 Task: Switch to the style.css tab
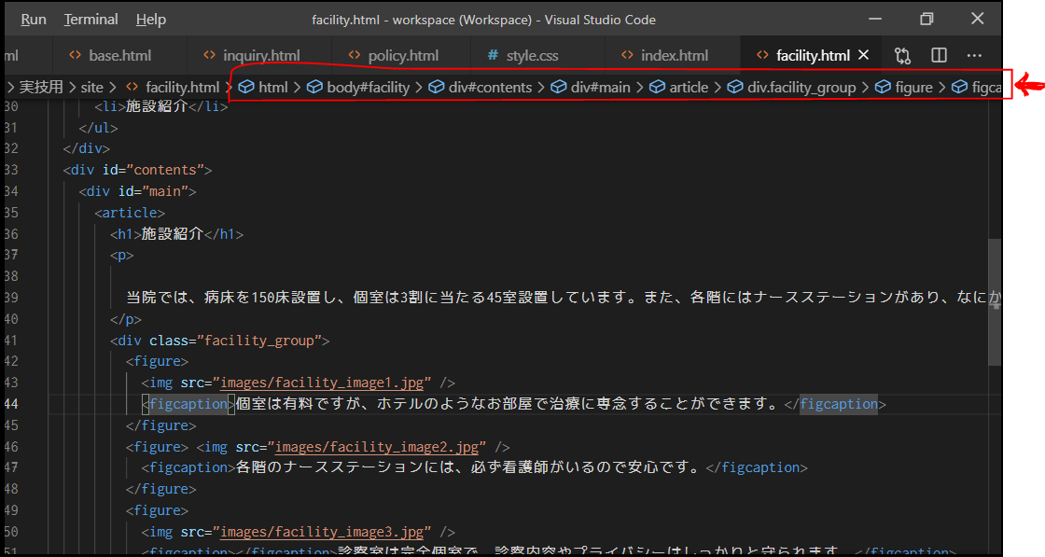(532, 55)
